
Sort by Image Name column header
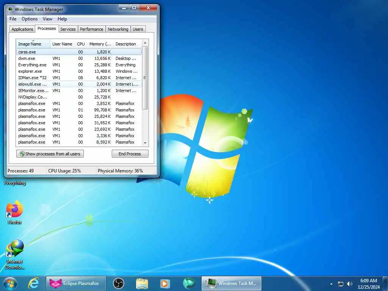pyautogui.click(x=33, y=44)
